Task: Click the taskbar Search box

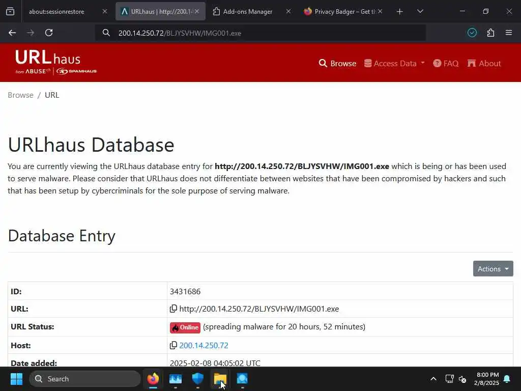Action: click(x=85, y=379)
